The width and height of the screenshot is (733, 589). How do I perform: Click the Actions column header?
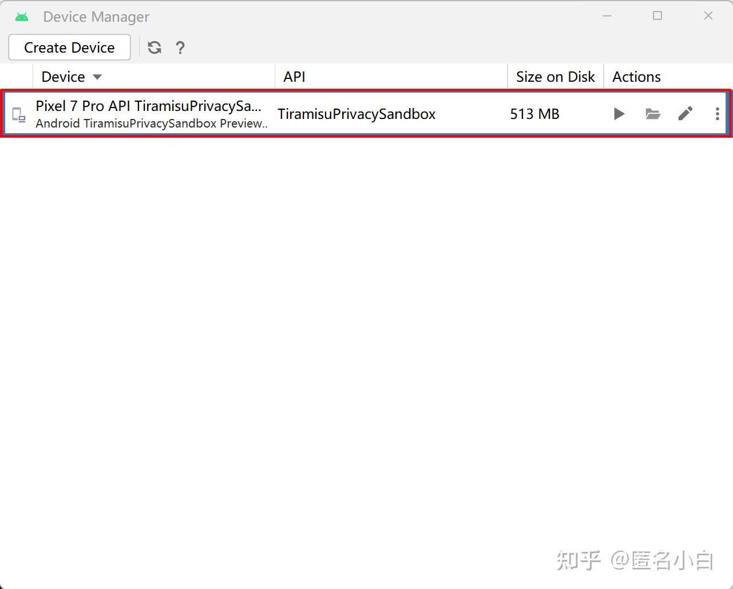(668, 77)
